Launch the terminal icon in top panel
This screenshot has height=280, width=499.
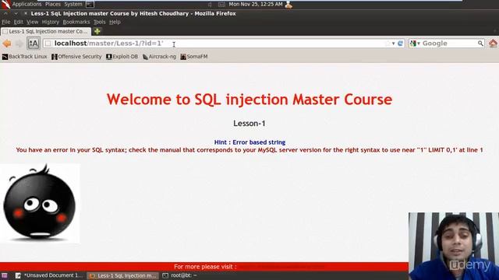coord(90,5)
